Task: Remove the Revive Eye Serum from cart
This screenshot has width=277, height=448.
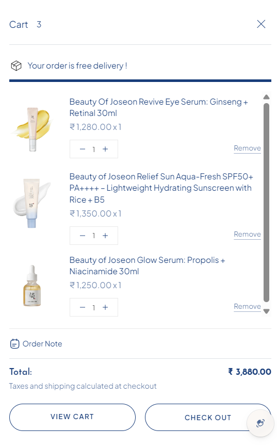Action: tap(247, 148)
